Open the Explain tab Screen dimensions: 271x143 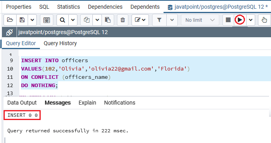[87, 103]
